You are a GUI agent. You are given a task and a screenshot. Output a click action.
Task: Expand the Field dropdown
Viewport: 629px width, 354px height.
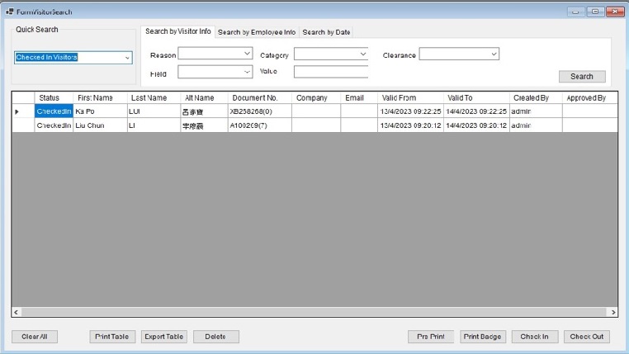[247, 72]
